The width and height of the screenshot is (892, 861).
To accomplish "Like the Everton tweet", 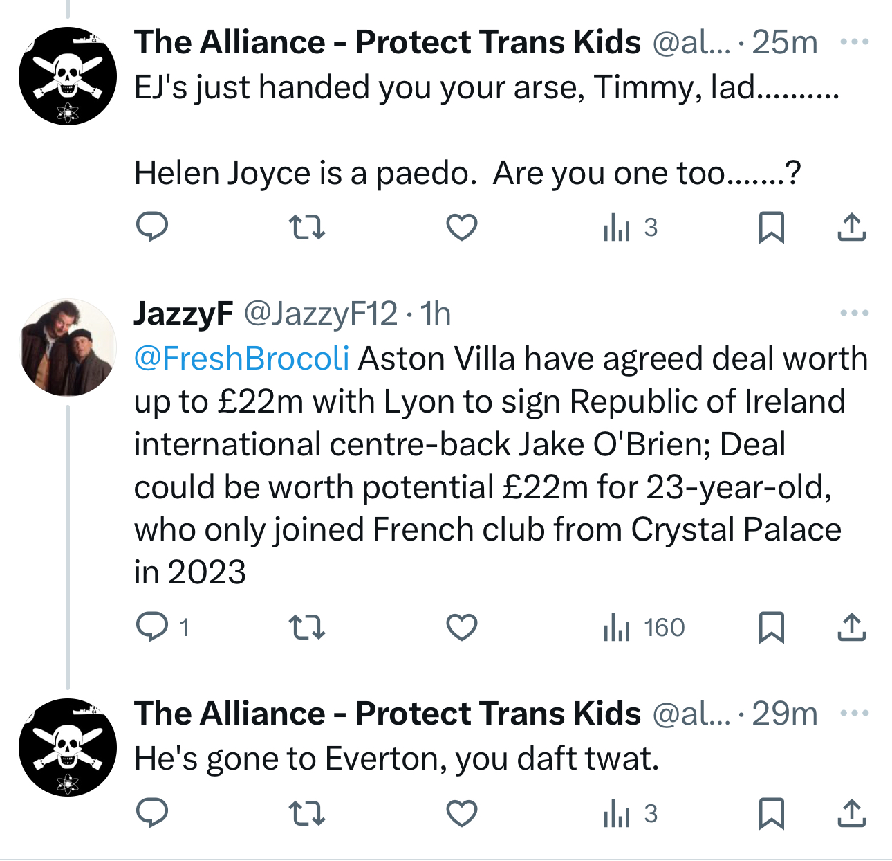I will tap(461, 813).
